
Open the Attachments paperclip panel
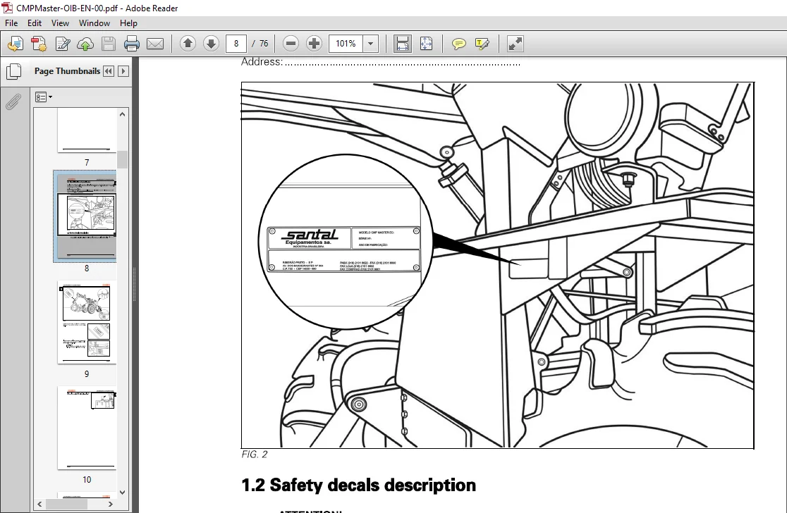[x=13, y=101]
